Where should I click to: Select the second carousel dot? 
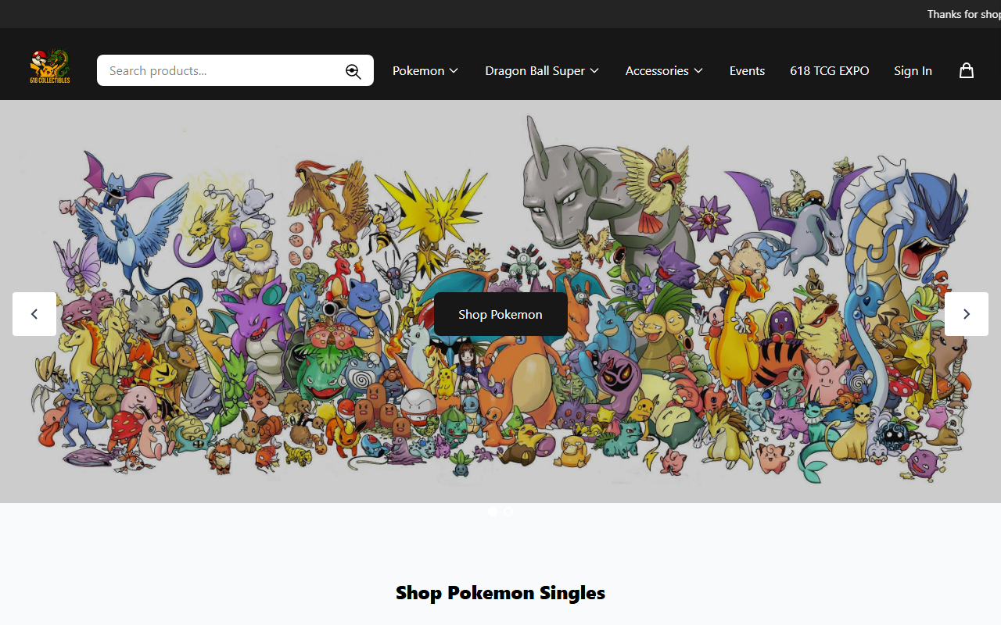(508, 511)
